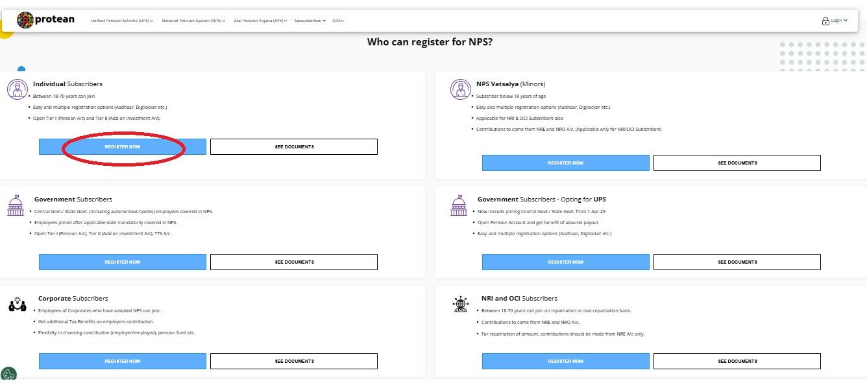The width and height of the screenshot is (867, 390).
Task: Select the Government Subscribers heading
Action: pyautogui.click(x=73, y=200)
